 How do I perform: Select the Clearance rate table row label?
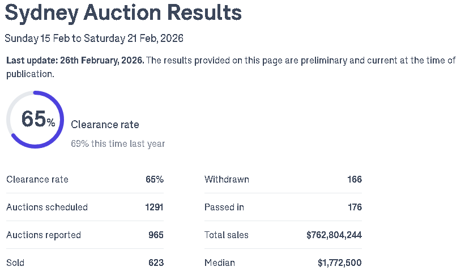[x=37, y=179]
